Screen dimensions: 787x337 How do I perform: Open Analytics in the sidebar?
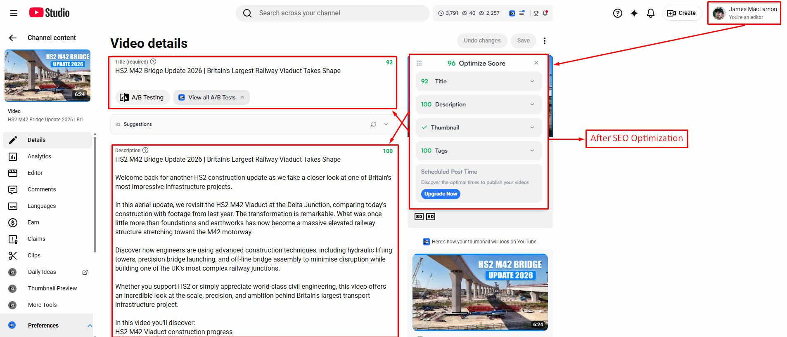47,157
